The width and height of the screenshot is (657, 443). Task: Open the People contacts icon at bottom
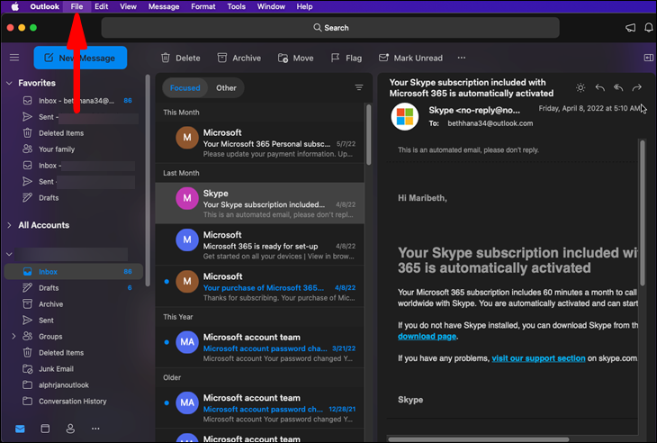click(70, 429)
